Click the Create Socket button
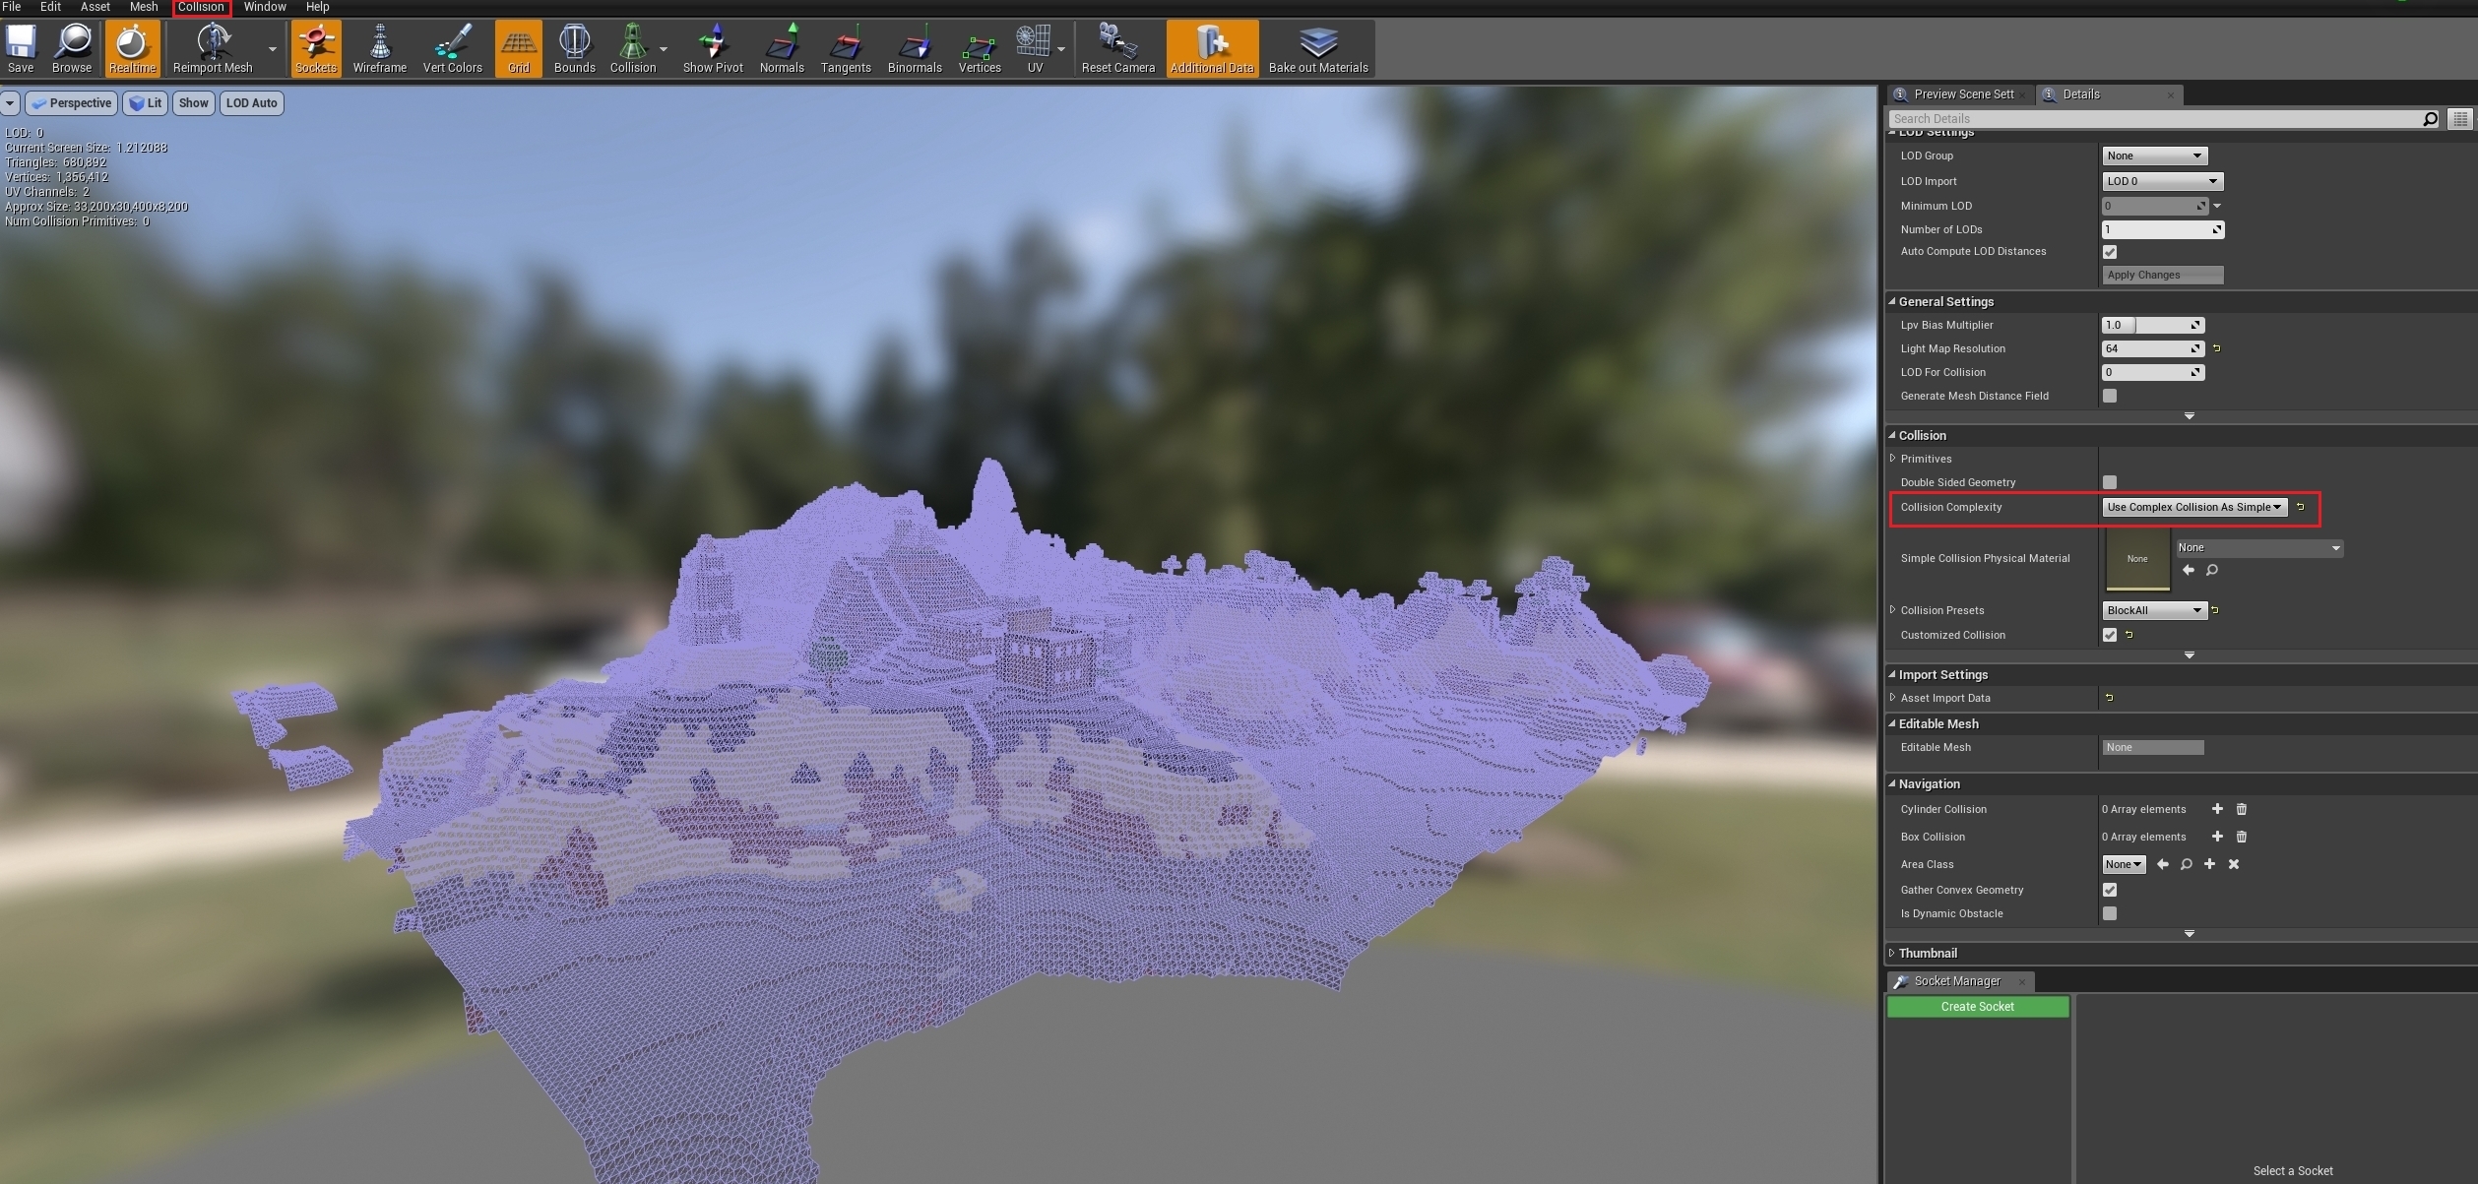The image size is (2478, 1184). 1977,1007
